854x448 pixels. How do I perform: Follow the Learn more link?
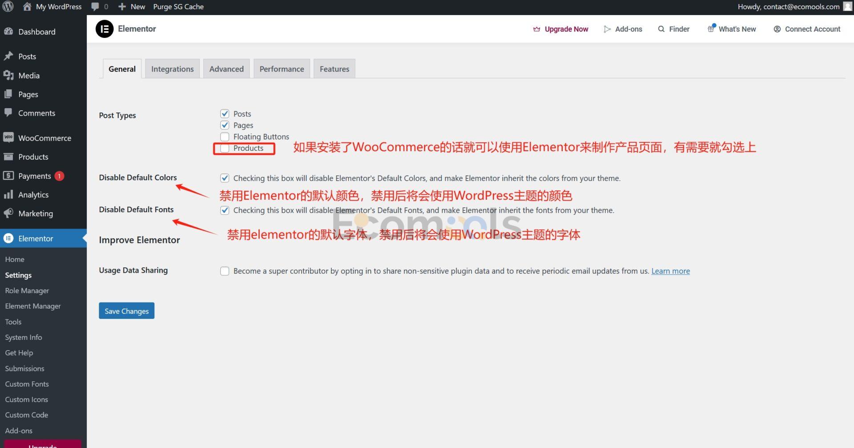670,271
